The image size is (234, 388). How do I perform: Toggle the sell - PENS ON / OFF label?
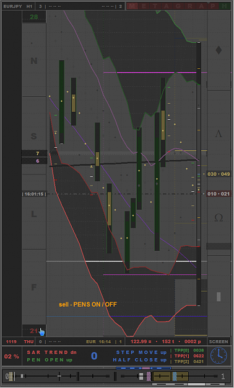88,304
